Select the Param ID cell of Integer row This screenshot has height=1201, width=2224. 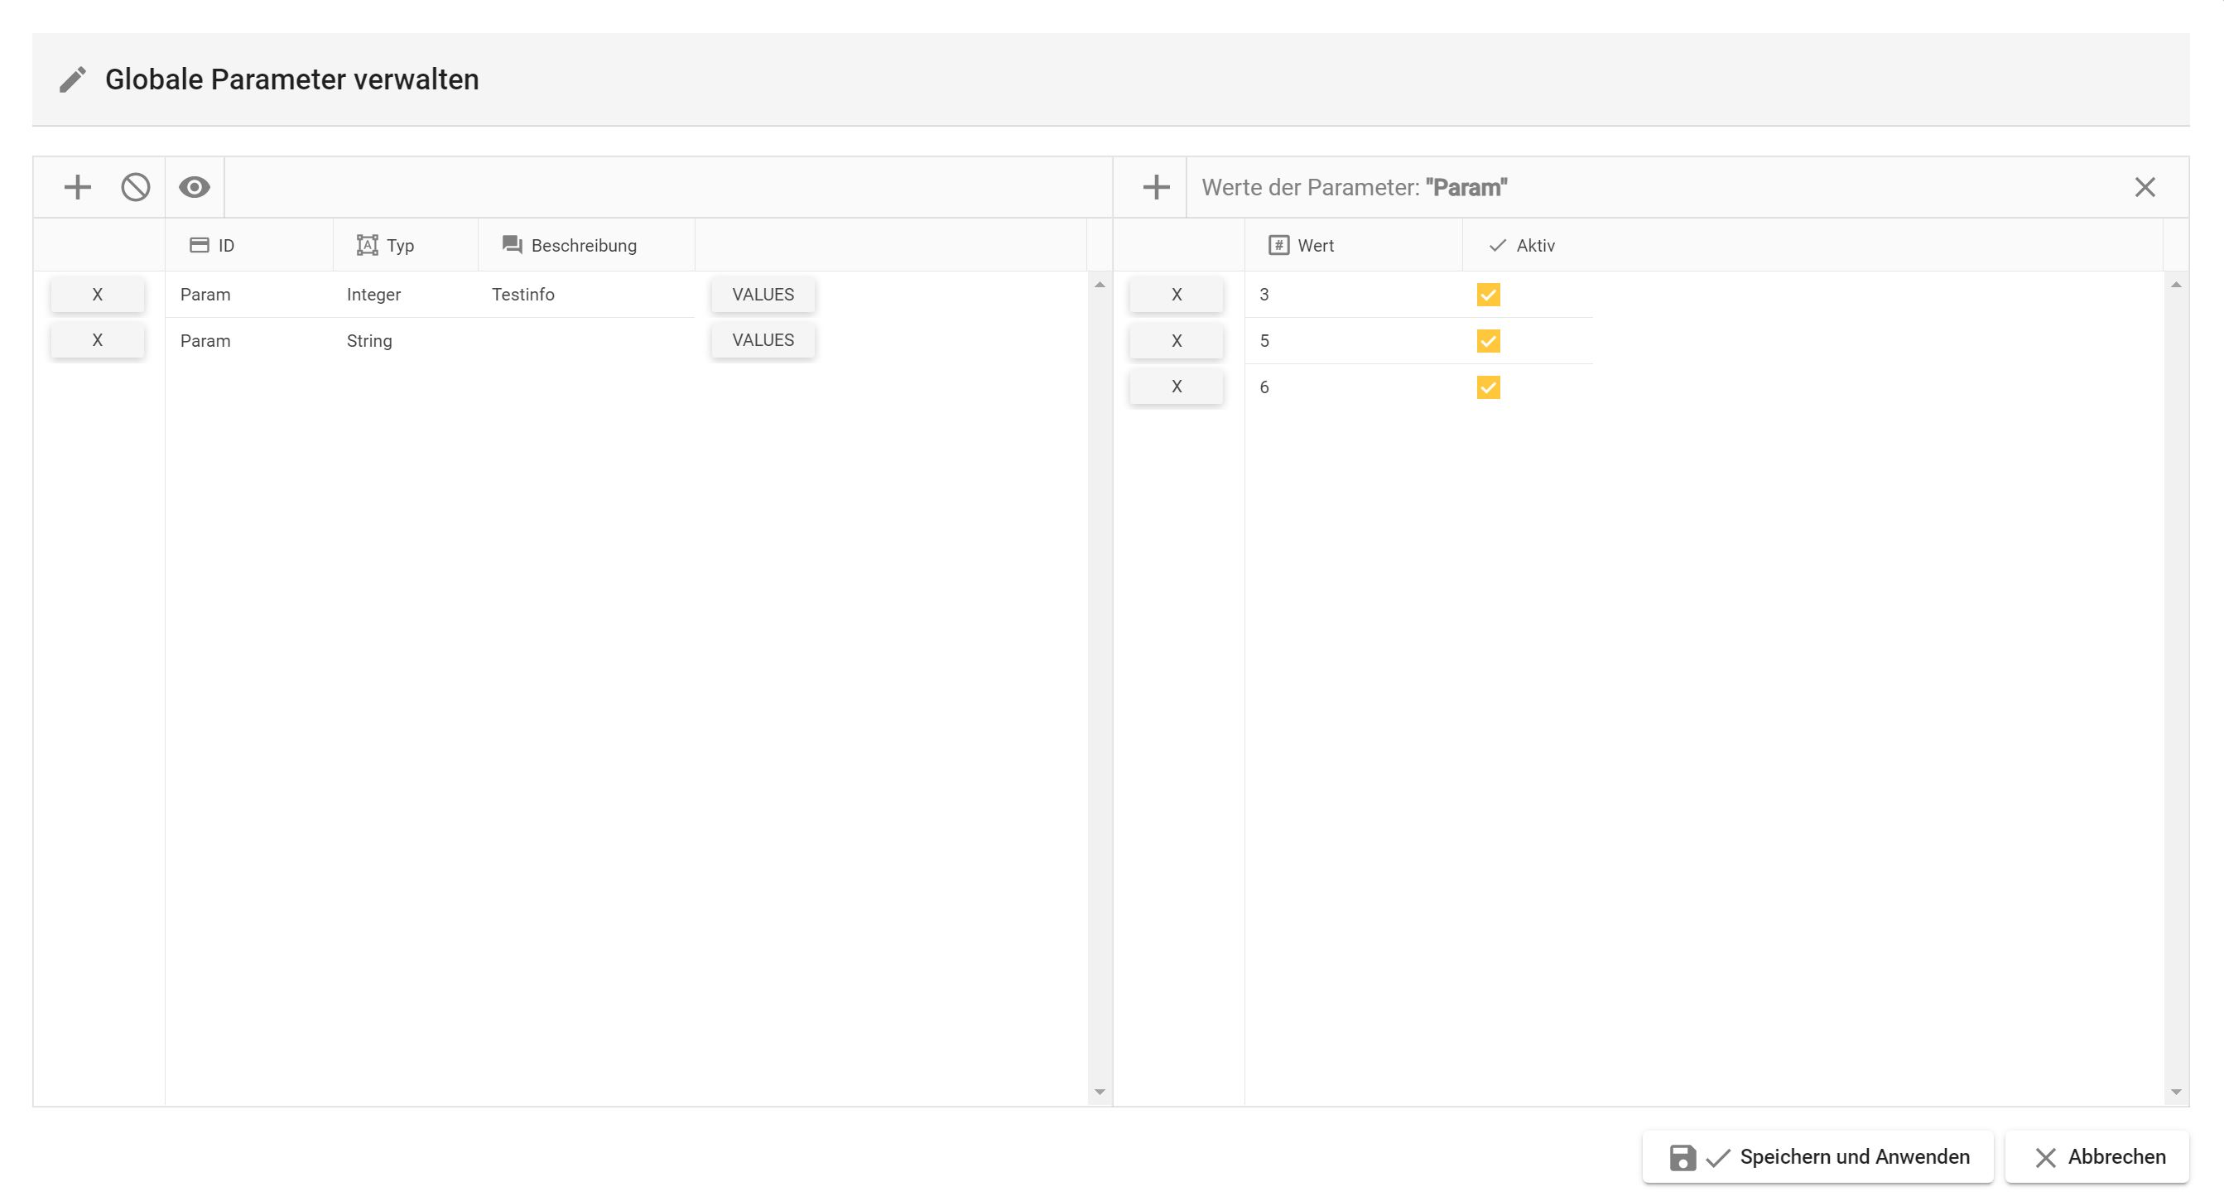click(248, 294)
